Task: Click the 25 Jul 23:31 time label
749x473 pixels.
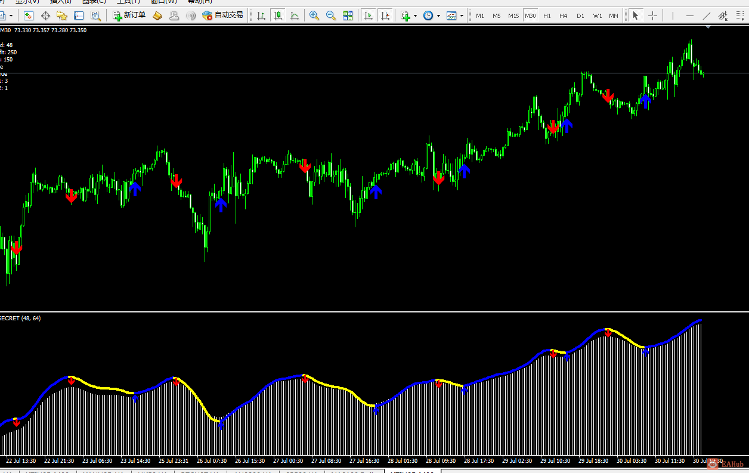Action: tap(174, 461)
